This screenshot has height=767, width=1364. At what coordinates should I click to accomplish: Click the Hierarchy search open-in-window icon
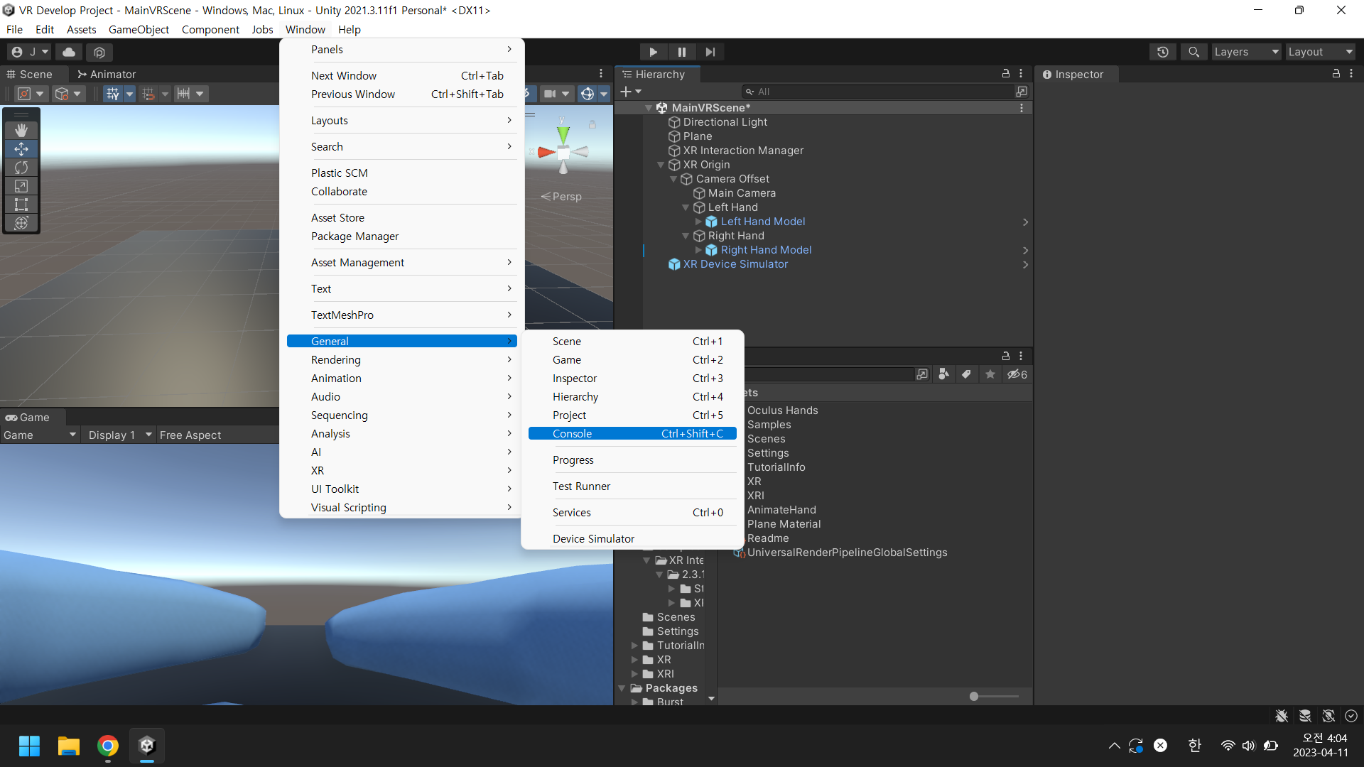tap(1022, 92)
